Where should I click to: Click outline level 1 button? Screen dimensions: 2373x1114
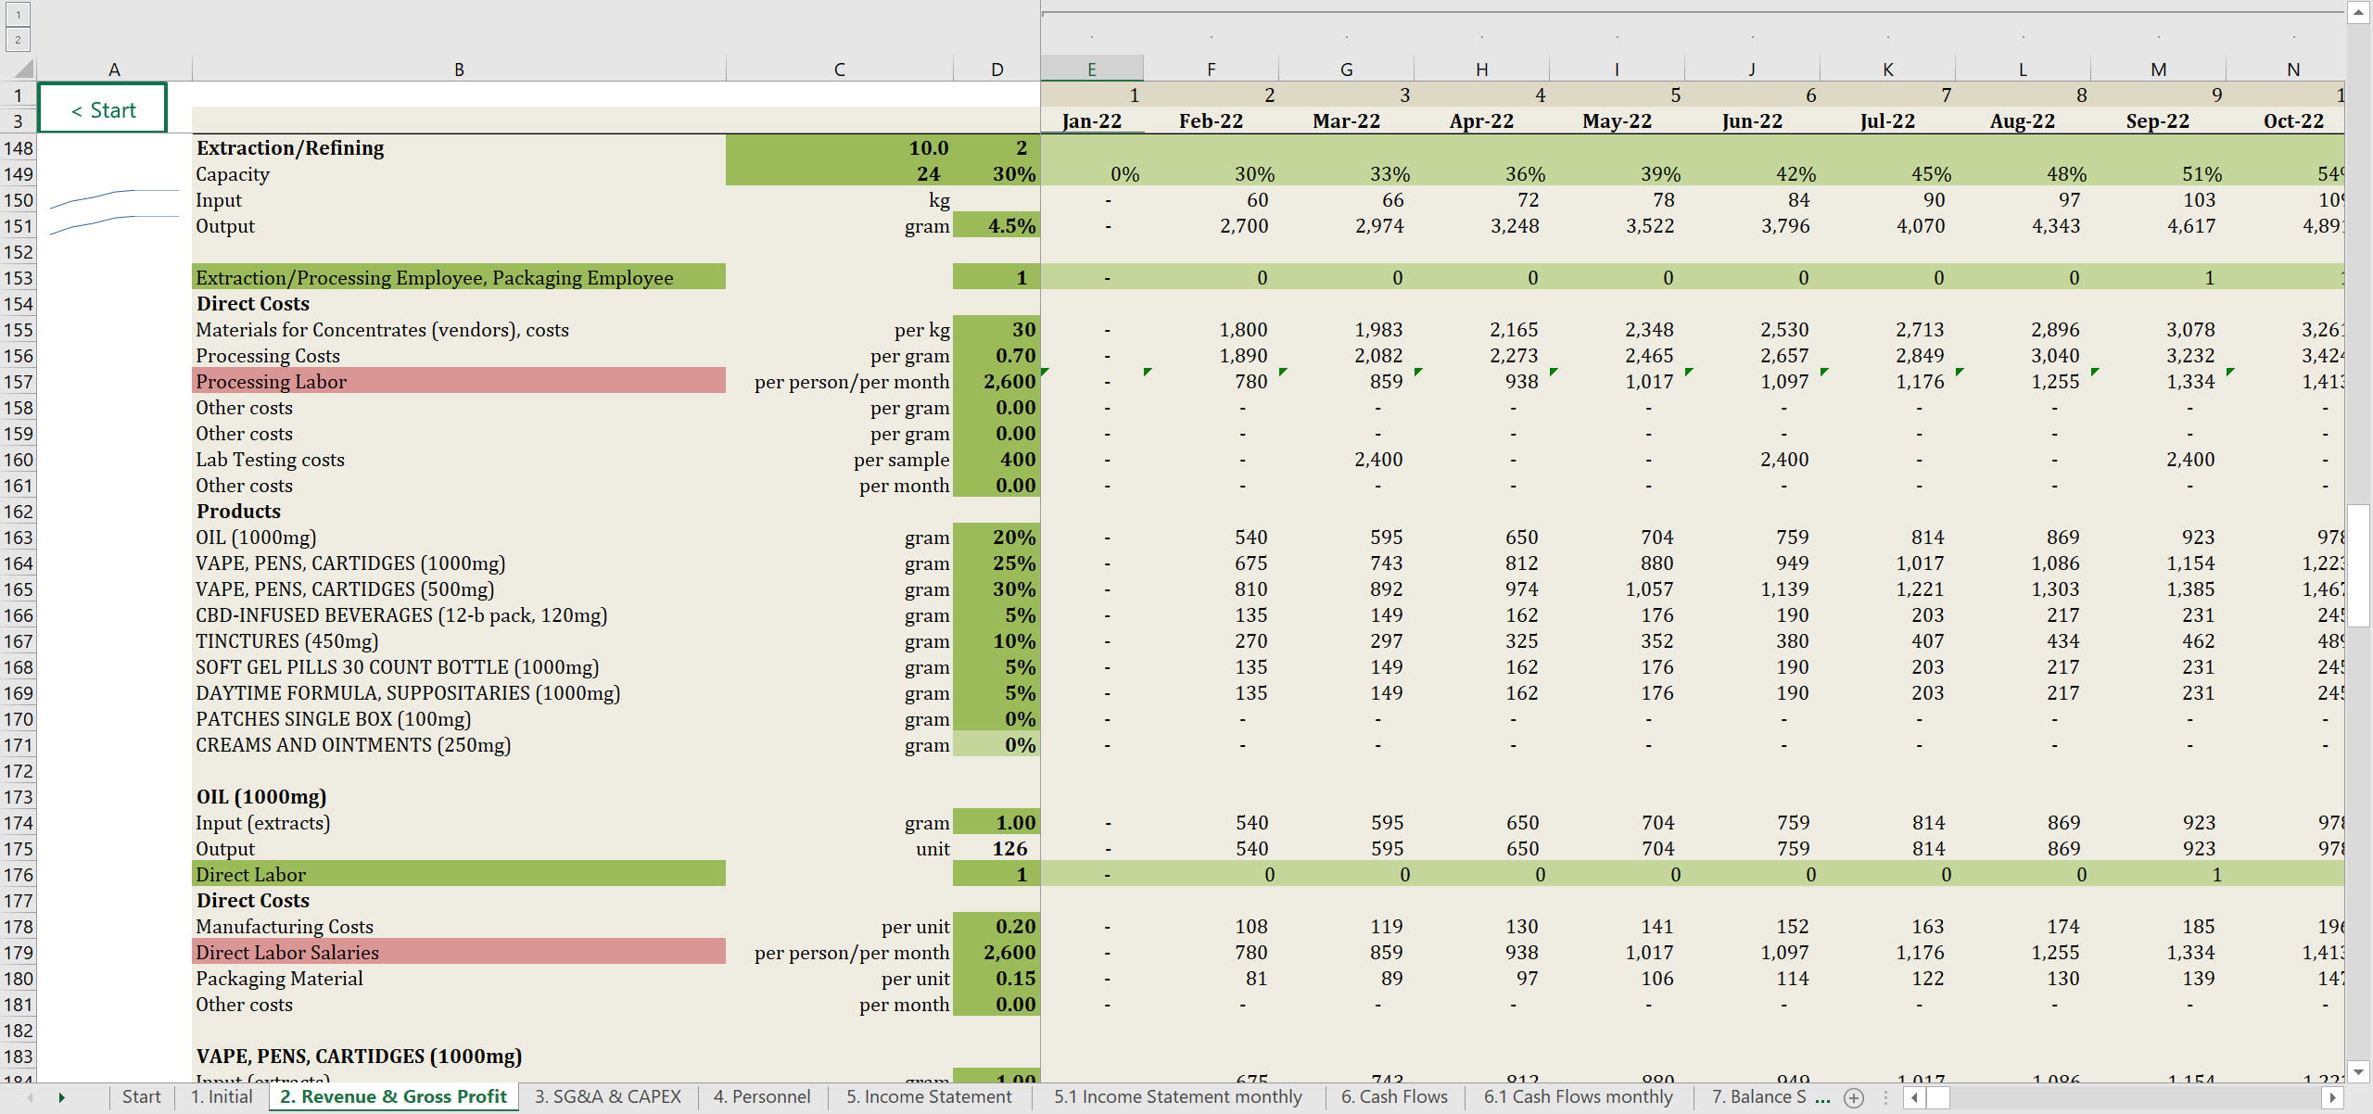click(18, 15)
